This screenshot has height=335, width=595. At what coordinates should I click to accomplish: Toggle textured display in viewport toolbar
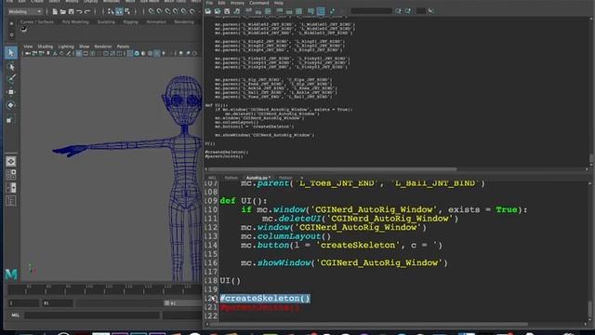pyautogui.click(x=157, y=54)
